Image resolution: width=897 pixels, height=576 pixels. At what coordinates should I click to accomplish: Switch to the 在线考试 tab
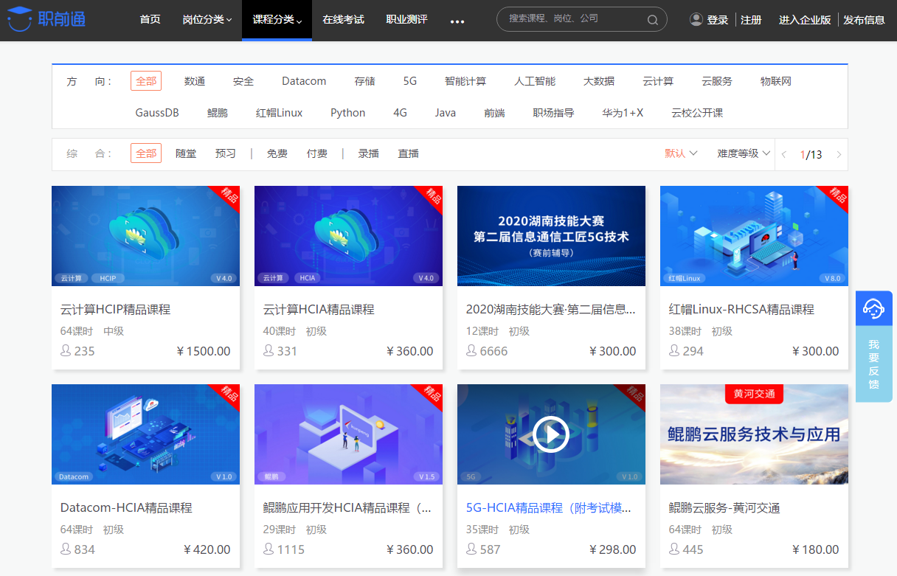click(343, 20)
